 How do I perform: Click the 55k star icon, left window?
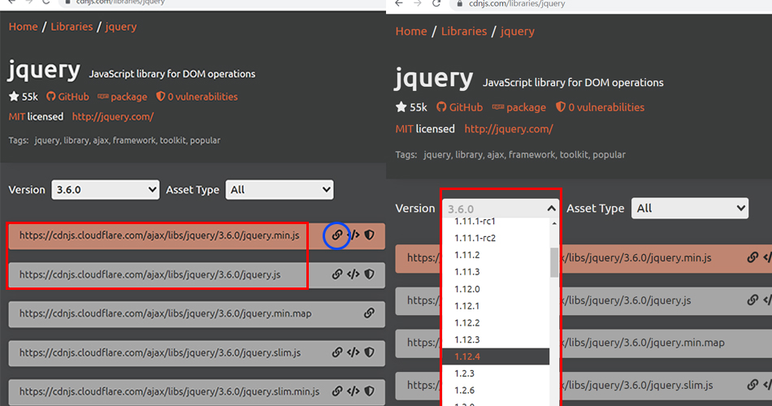14,97
